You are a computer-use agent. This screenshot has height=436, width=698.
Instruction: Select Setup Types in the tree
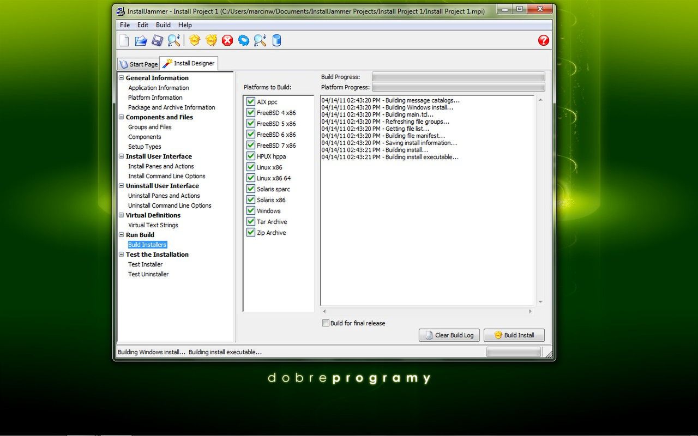point(145,147)
